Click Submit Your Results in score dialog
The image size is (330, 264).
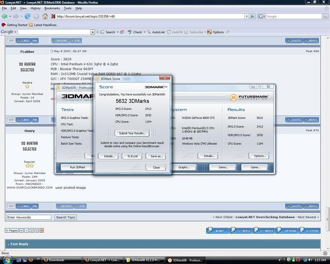[132, 133]
